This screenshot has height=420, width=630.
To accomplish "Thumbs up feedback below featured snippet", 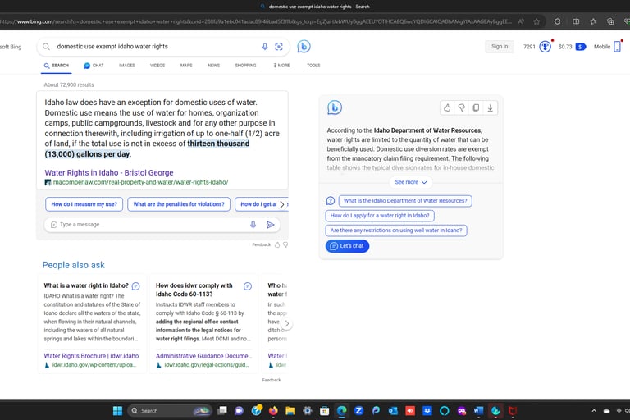I will (276, 244).
